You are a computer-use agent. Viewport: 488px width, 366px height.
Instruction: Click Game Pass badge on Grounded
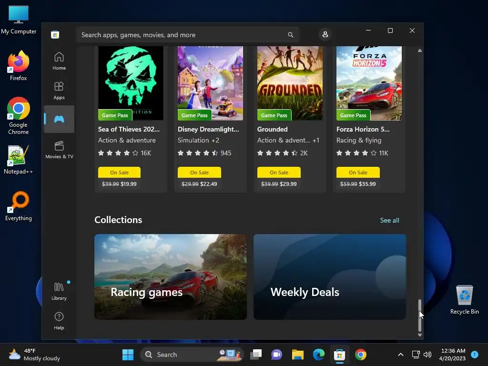click(274, 115)
